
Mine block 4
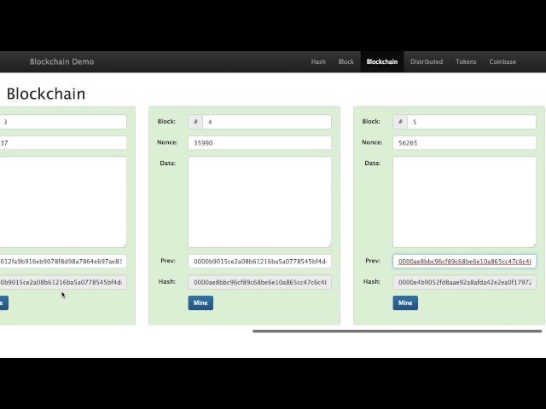point(200,303)
